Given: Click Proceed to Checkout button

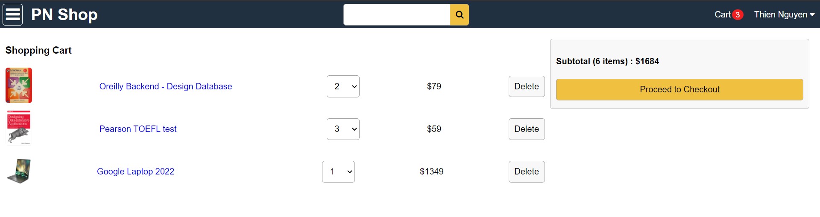Looking at the screenshot, I should [x=679, y=89].
